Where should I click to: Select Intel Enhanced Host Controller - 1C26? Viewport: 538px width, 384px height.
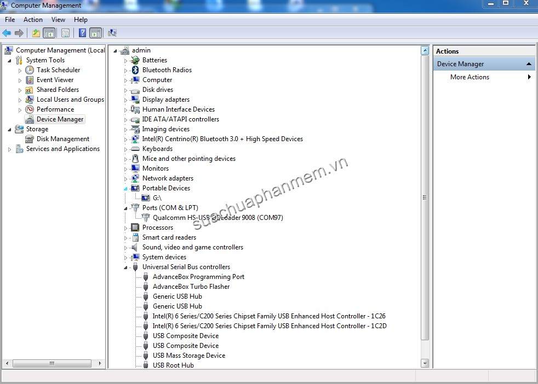[269, 316]
